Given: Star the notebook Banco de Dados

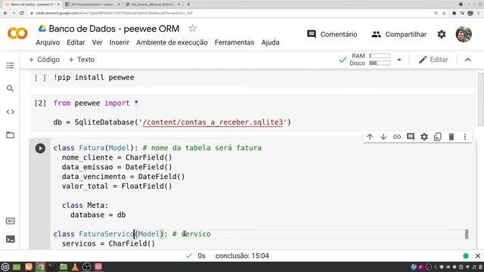Looking at the screenshot, I should [193, 29].
